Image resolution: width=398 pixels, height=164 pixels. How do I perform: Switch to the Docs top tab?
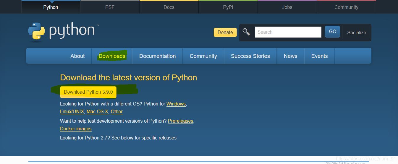pos(169,7)
